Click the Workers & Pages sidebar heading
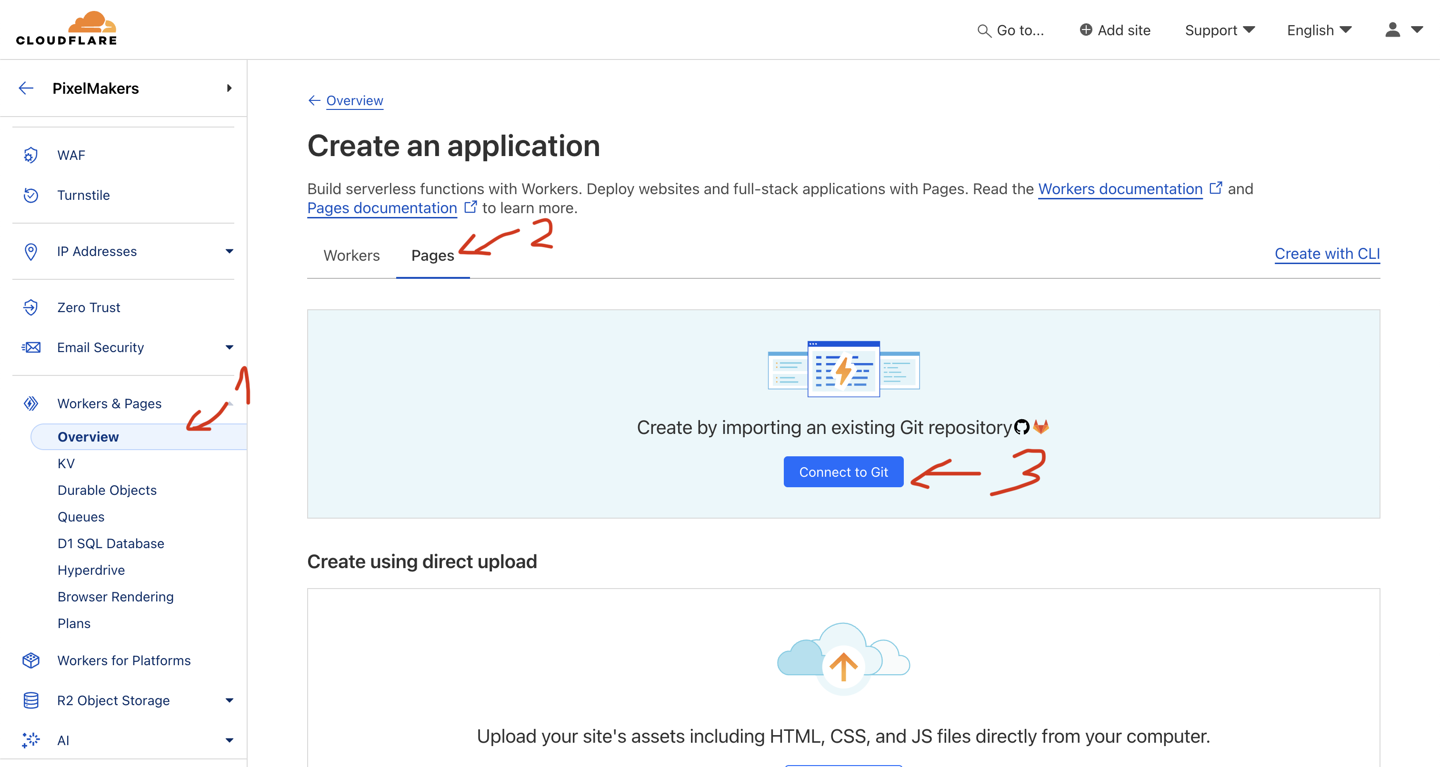Image resolution: width=1440 pixels, height=767 pixels. (109, 403)
